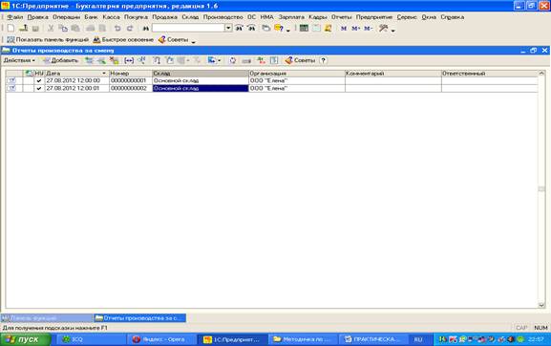Click the mark for deletion icon in list toolbar
Screen dimensions: 551x346
114,60
